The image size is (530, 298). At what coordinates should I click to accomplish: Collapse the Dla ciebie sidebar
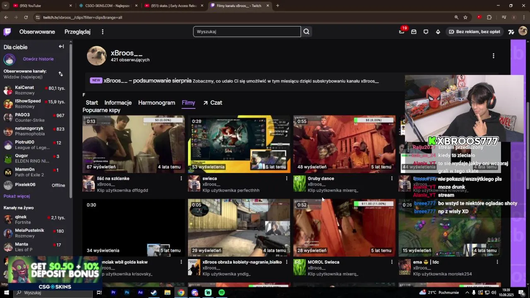pos(61,46)
